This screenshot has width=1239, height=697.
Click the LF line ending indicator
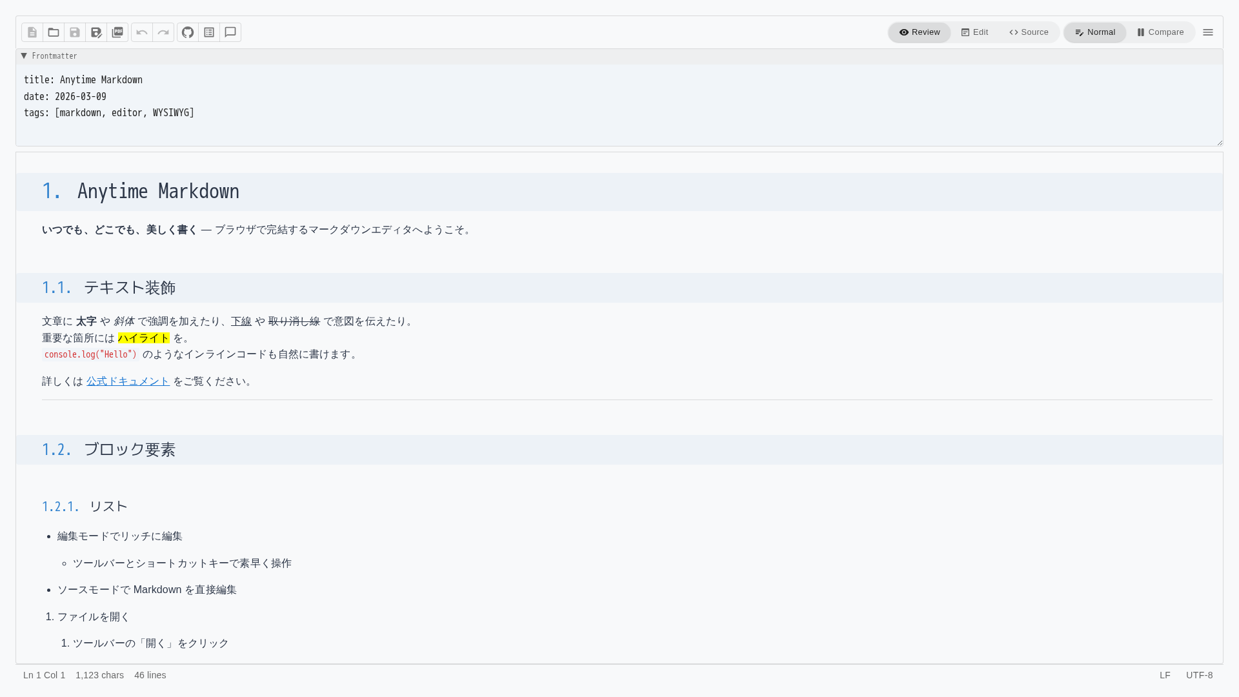tap(1165, 675)
